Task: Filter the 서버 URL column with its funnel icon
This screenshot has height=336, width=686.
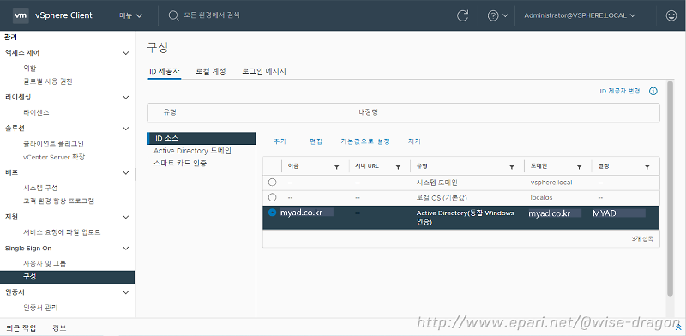Action: 398,167
